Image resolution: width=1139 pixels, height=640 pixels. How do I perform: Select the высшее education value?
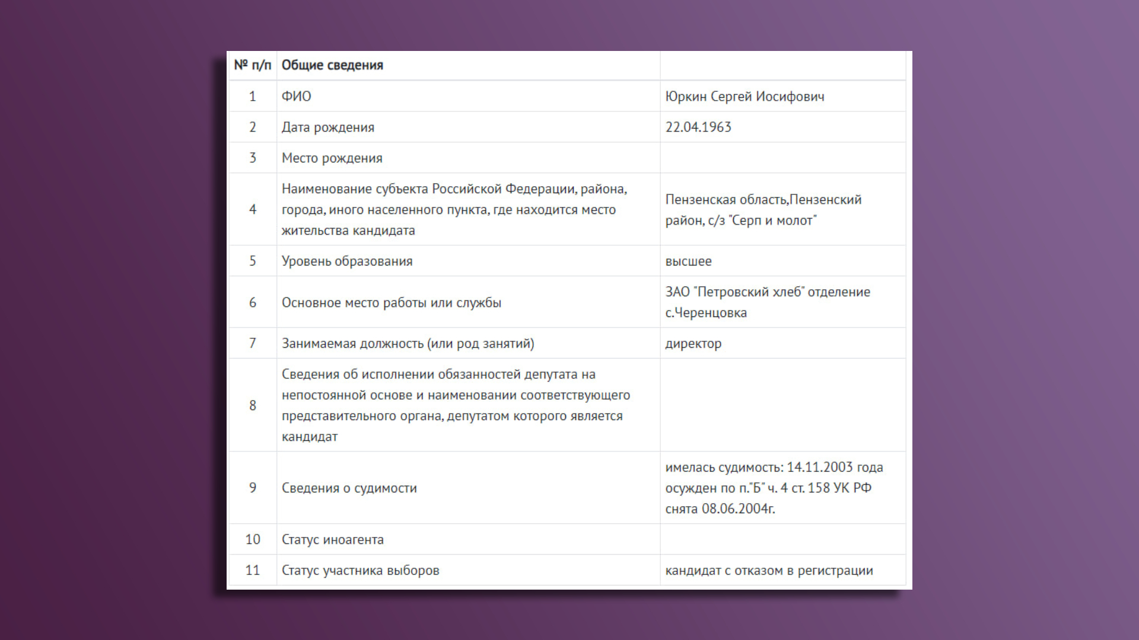pyautogui.click(x=688, y=261)
